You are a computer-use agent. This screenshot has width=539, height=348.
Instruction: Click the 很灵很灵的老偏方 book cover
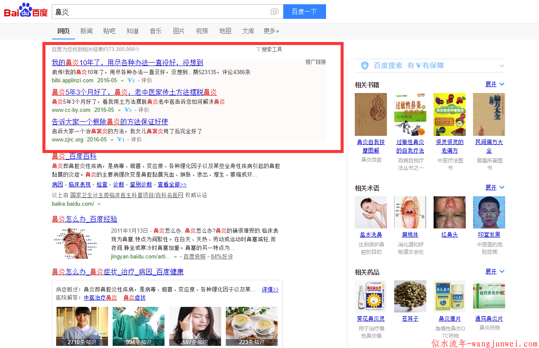(x=449, y=114)
